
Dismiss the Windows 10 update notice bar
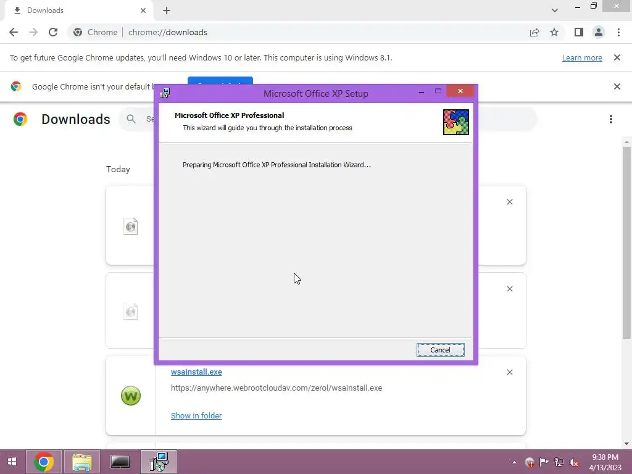click(x=617, y=57)
